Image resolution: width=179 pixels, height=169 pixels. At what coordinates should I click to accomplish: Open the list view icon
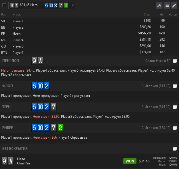point(167,5)
